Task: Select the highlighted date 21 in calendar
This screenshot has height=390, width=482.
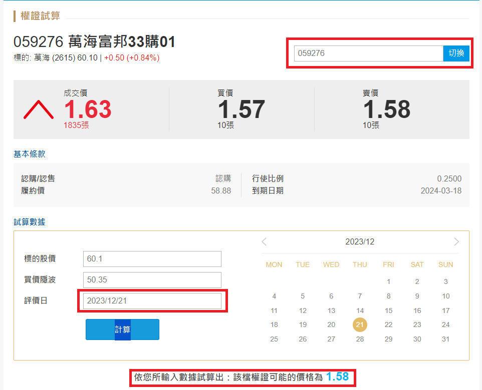Action: click(x=360, y=324)
